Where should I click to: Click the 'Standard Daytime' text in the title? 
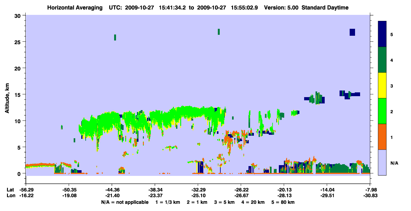(325, 8)
